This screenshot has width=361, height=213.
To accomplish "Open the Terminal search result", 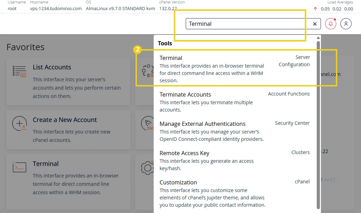I will click(x=171, y=58).
